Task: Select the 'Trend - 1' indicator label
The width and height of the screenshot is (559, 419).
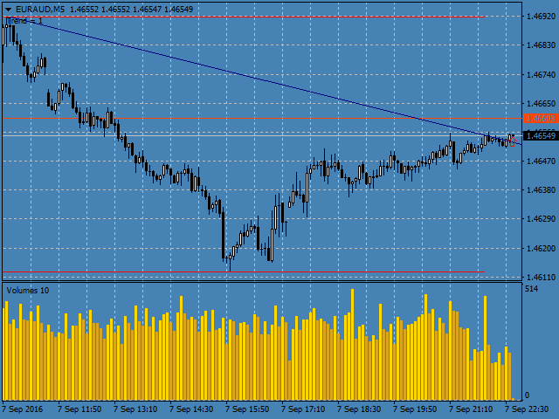Action: (x=25, y=20)
